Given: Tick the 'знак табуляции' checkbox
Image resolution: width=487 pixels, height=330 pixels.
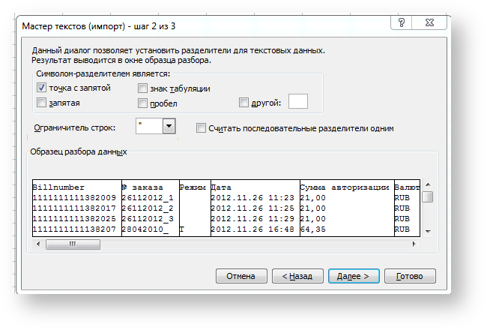Looking at the screenshot, I should [x=143, y=88].
